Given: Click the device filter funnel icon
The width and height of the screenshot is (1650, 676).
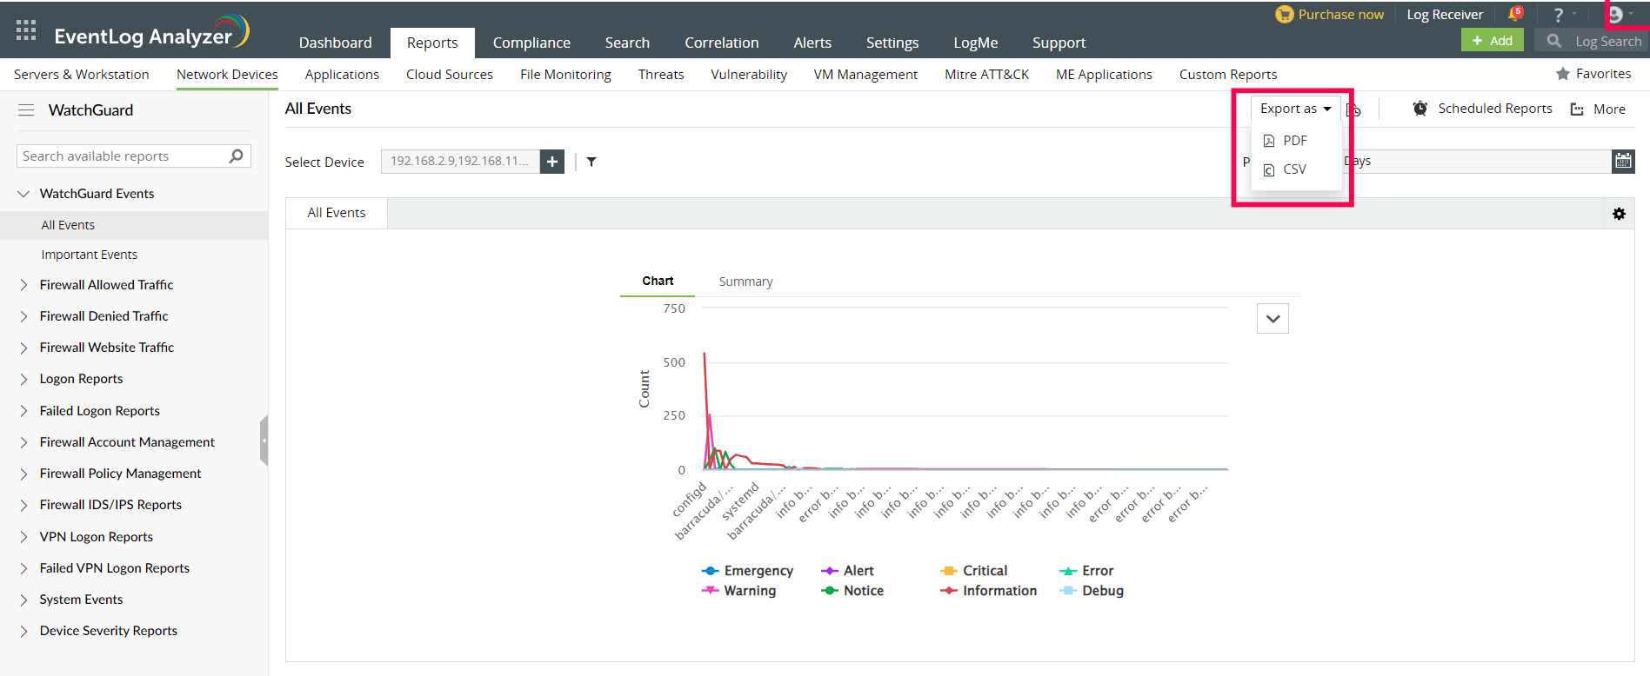Looking at the screenshot, I should tap(591, 162).
